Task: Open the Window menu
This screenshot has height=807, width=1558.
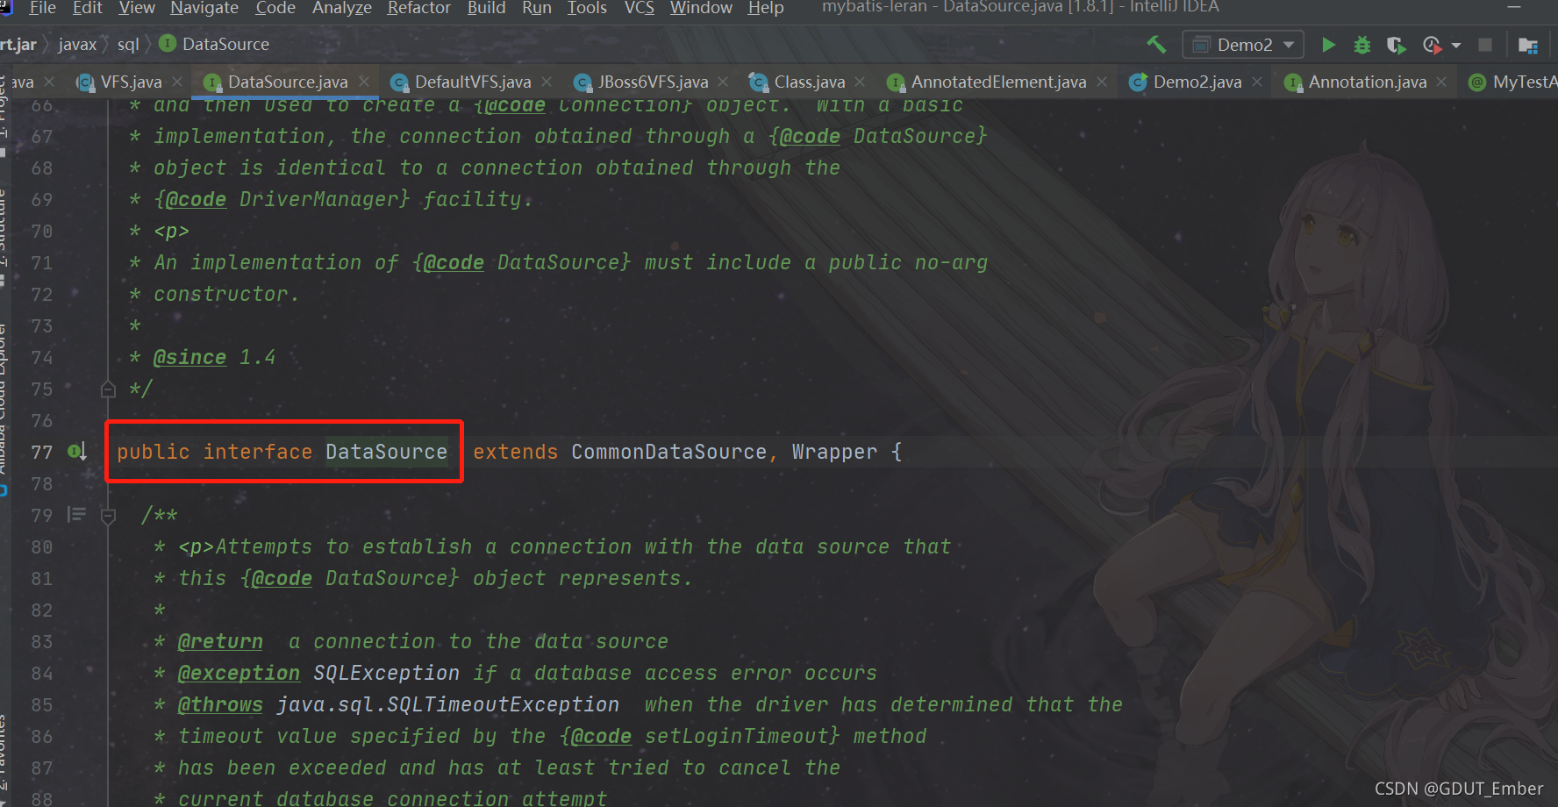Action: (x=701, y=8)
